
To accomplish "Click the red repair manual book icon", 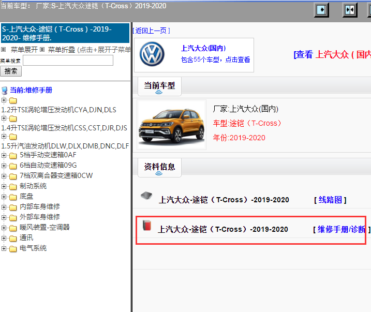I will coord(147,226).
